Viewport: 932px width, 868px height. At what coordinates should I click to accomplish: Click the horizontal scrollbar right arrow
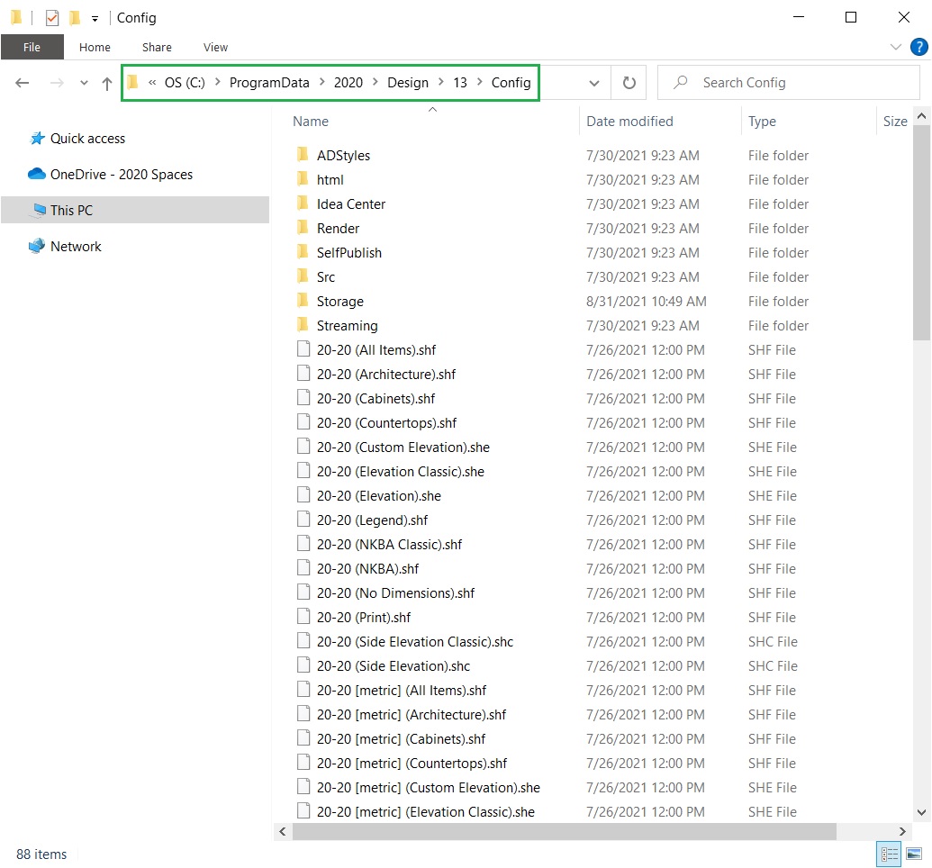tap(902, 831)
